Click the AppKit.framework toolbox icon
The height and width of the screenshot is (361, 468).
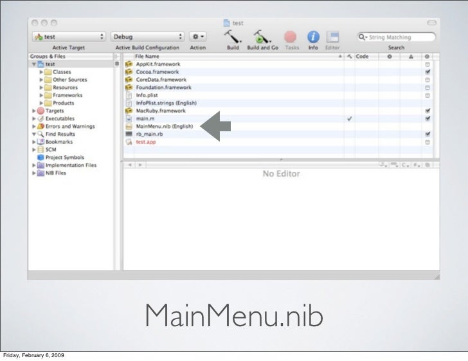point(129,64)
